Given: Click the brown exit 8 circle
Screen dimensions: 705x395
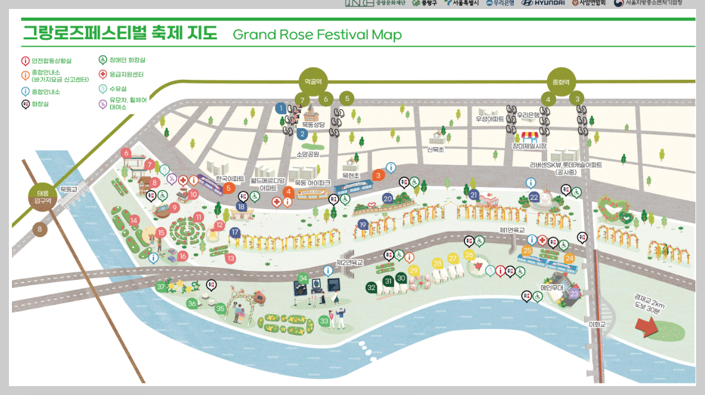Looking at the screenshot, I should 39,229.
